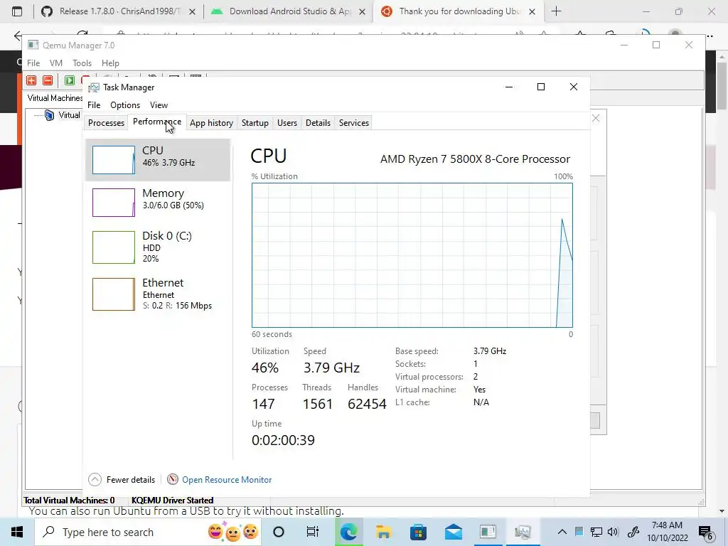Open Microsoft Store from taskbar

tap(418, 532)
